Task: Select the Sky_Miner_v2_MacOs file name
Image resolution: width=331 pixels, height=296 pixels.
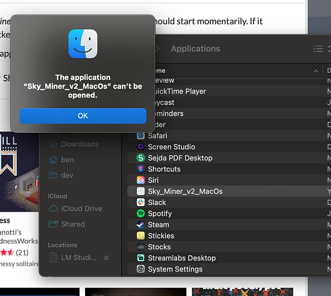Action: point(185,191)
